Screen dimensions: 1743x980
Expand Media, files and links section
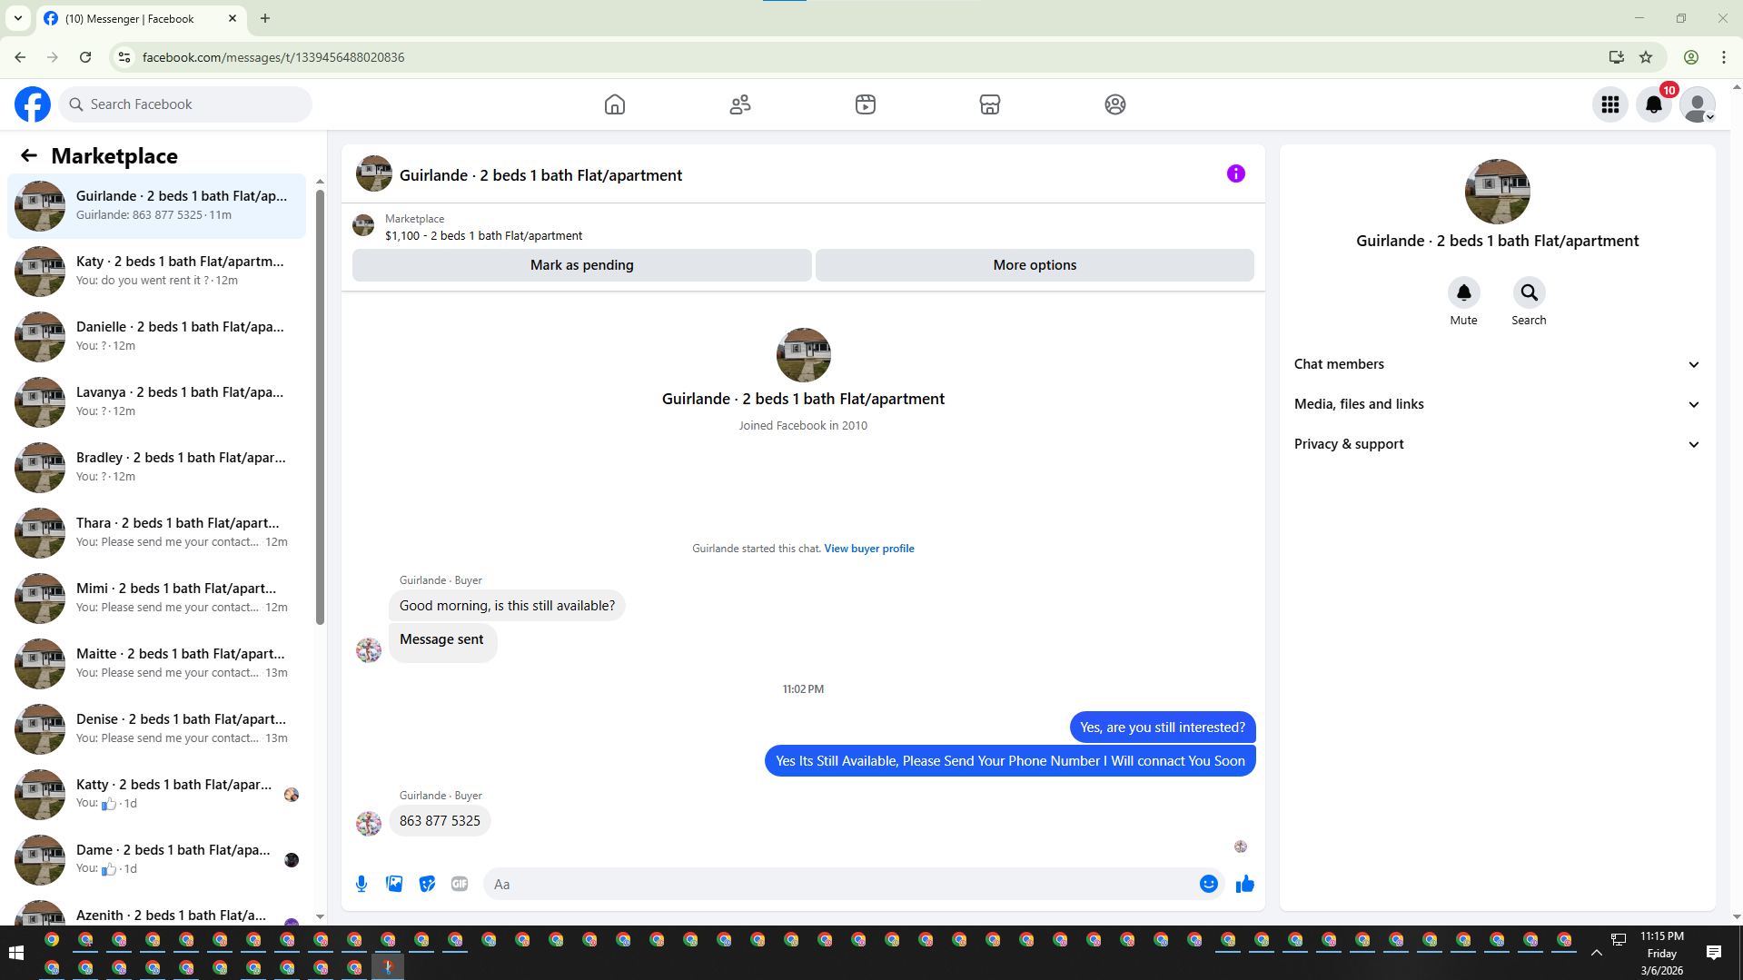1497,404
